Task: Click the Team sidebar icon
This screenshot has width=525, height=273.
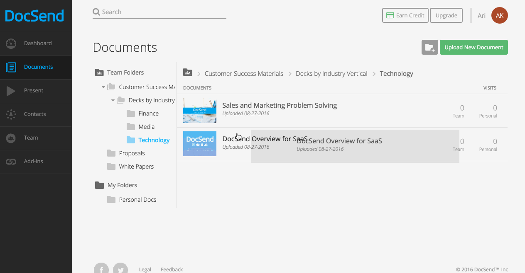Action: (x=11, y=138)
